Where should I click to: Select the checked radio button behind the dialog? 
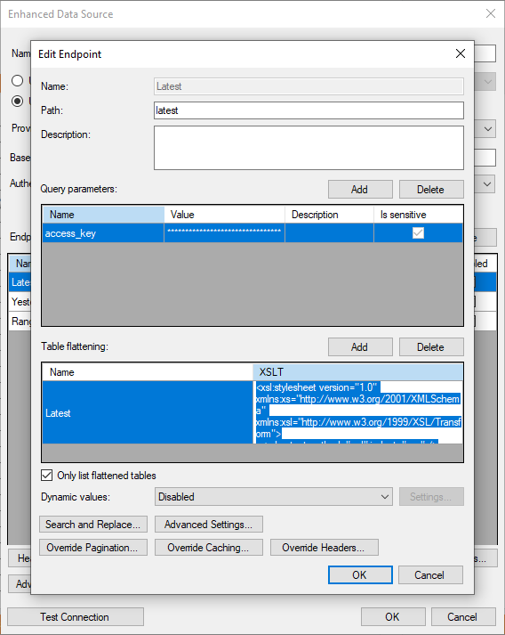18,101
